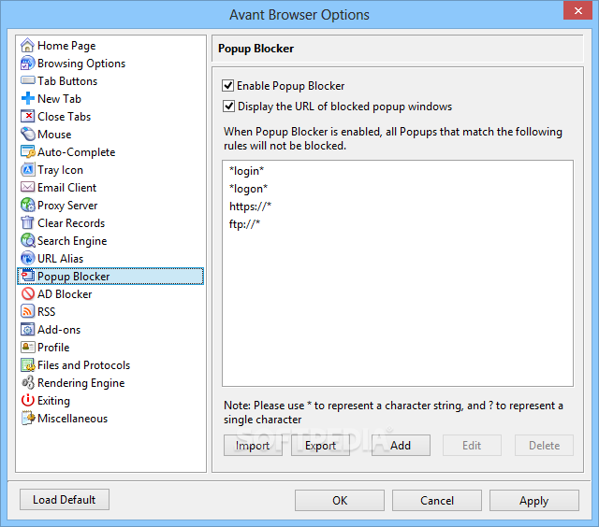Image resolution: width=599 pixels, height=527 pixels.
Task: Click the Search Engine magnifier icon
Action: click(27, 241)
